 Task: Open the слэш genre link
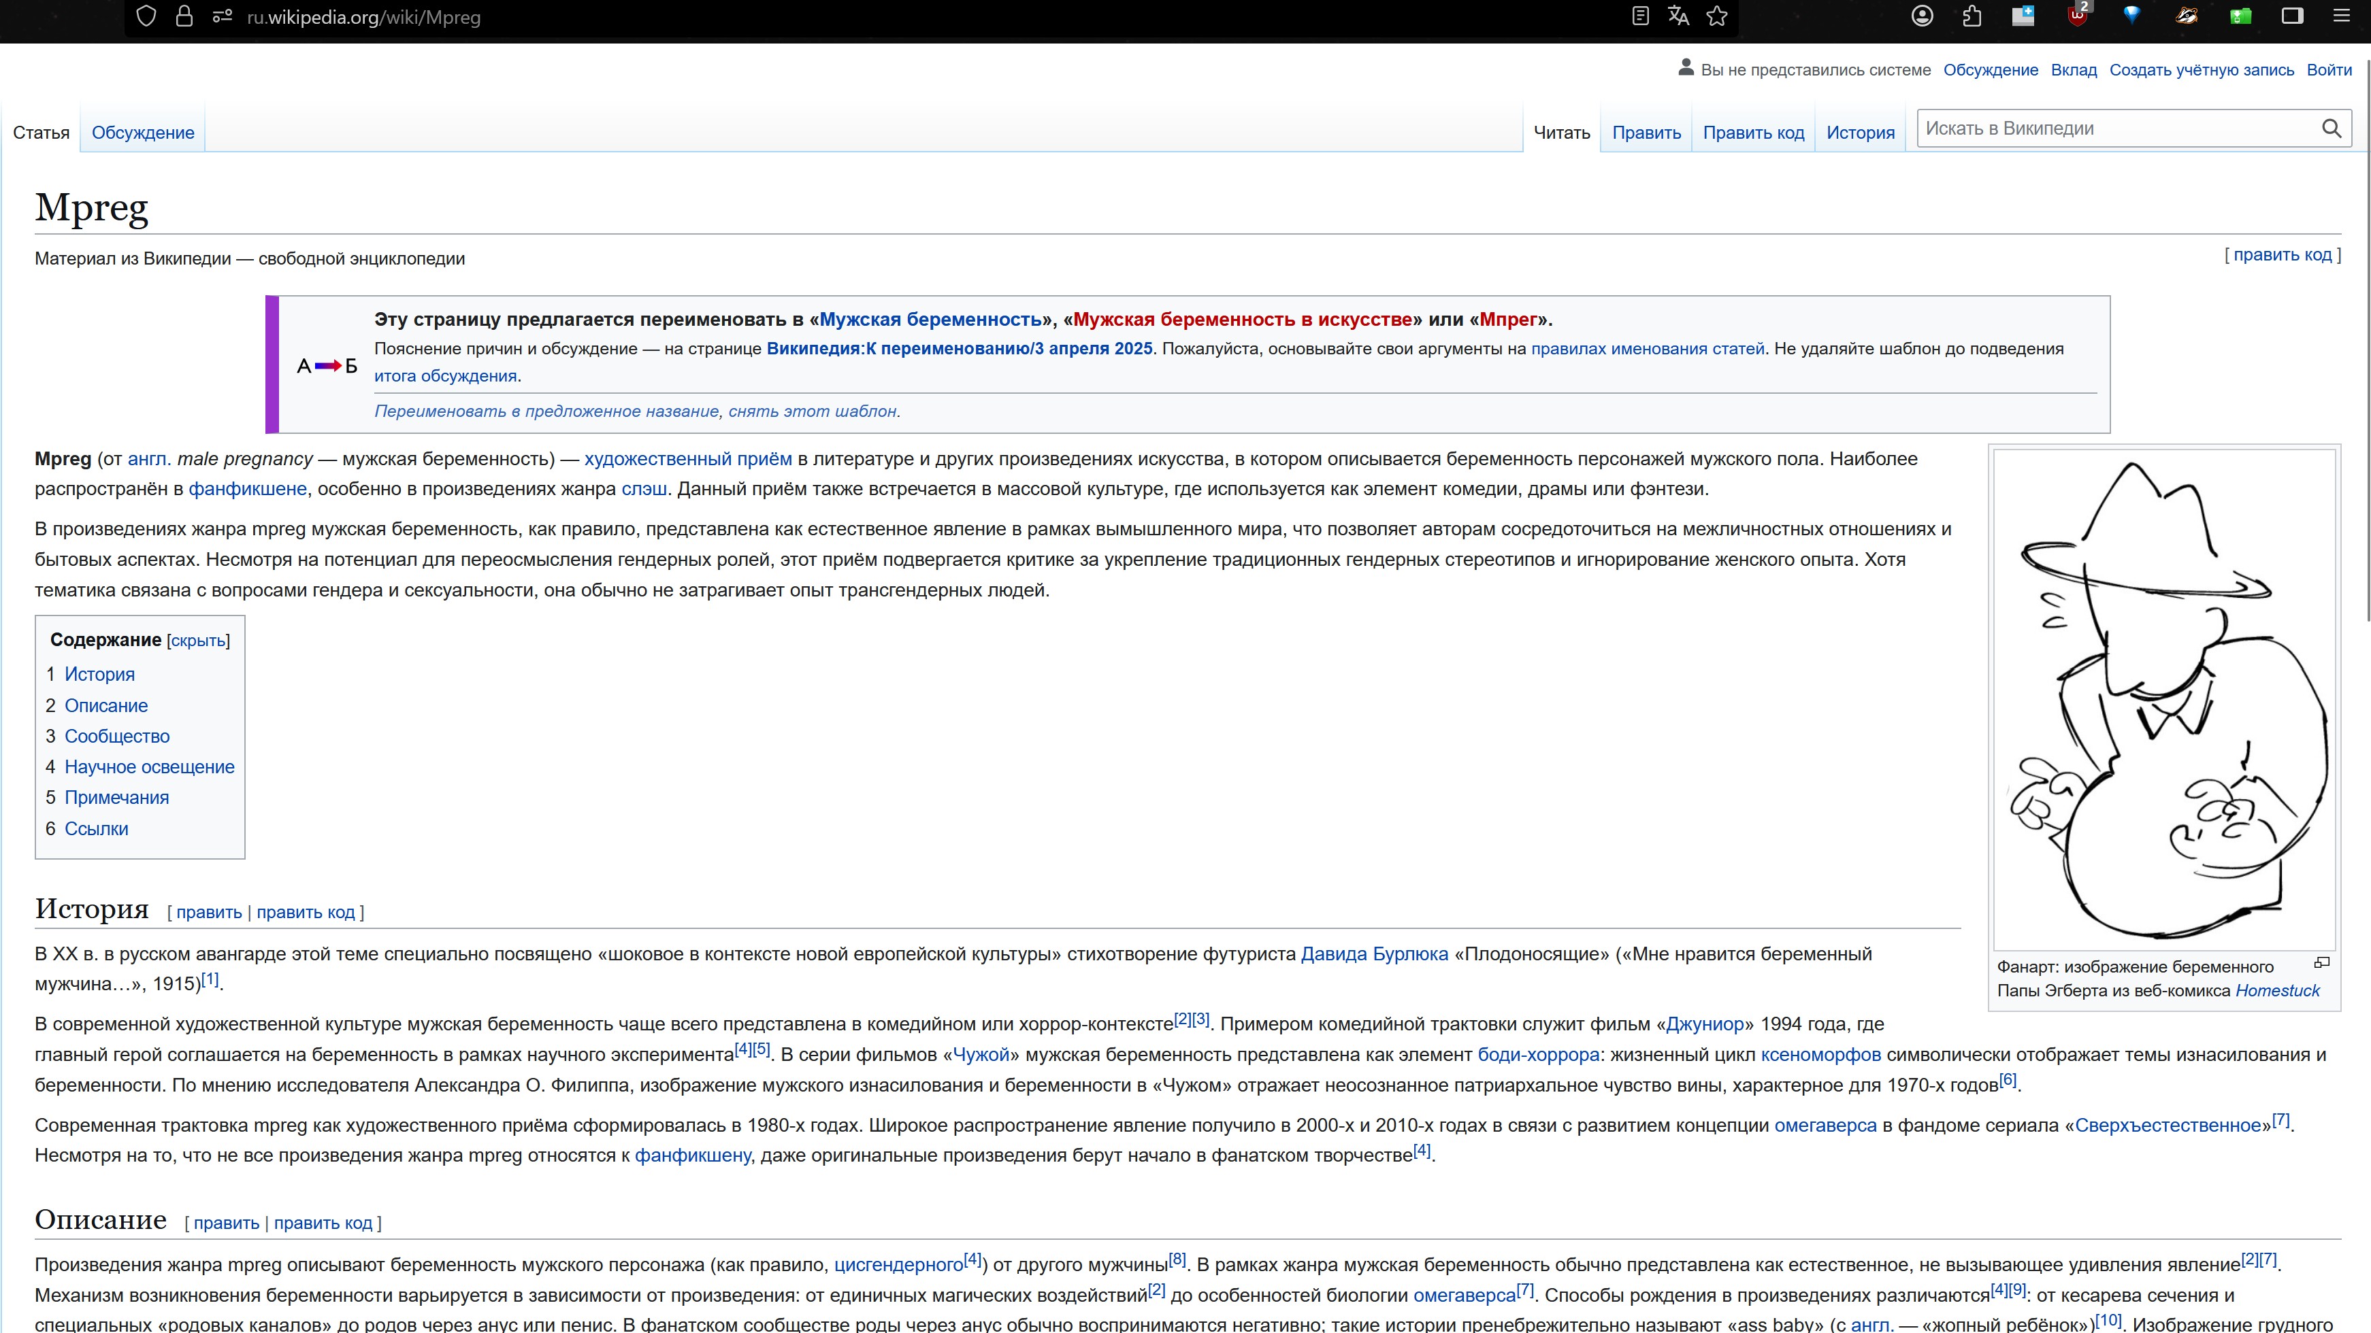pyautogui.click(x=644, y=490)
